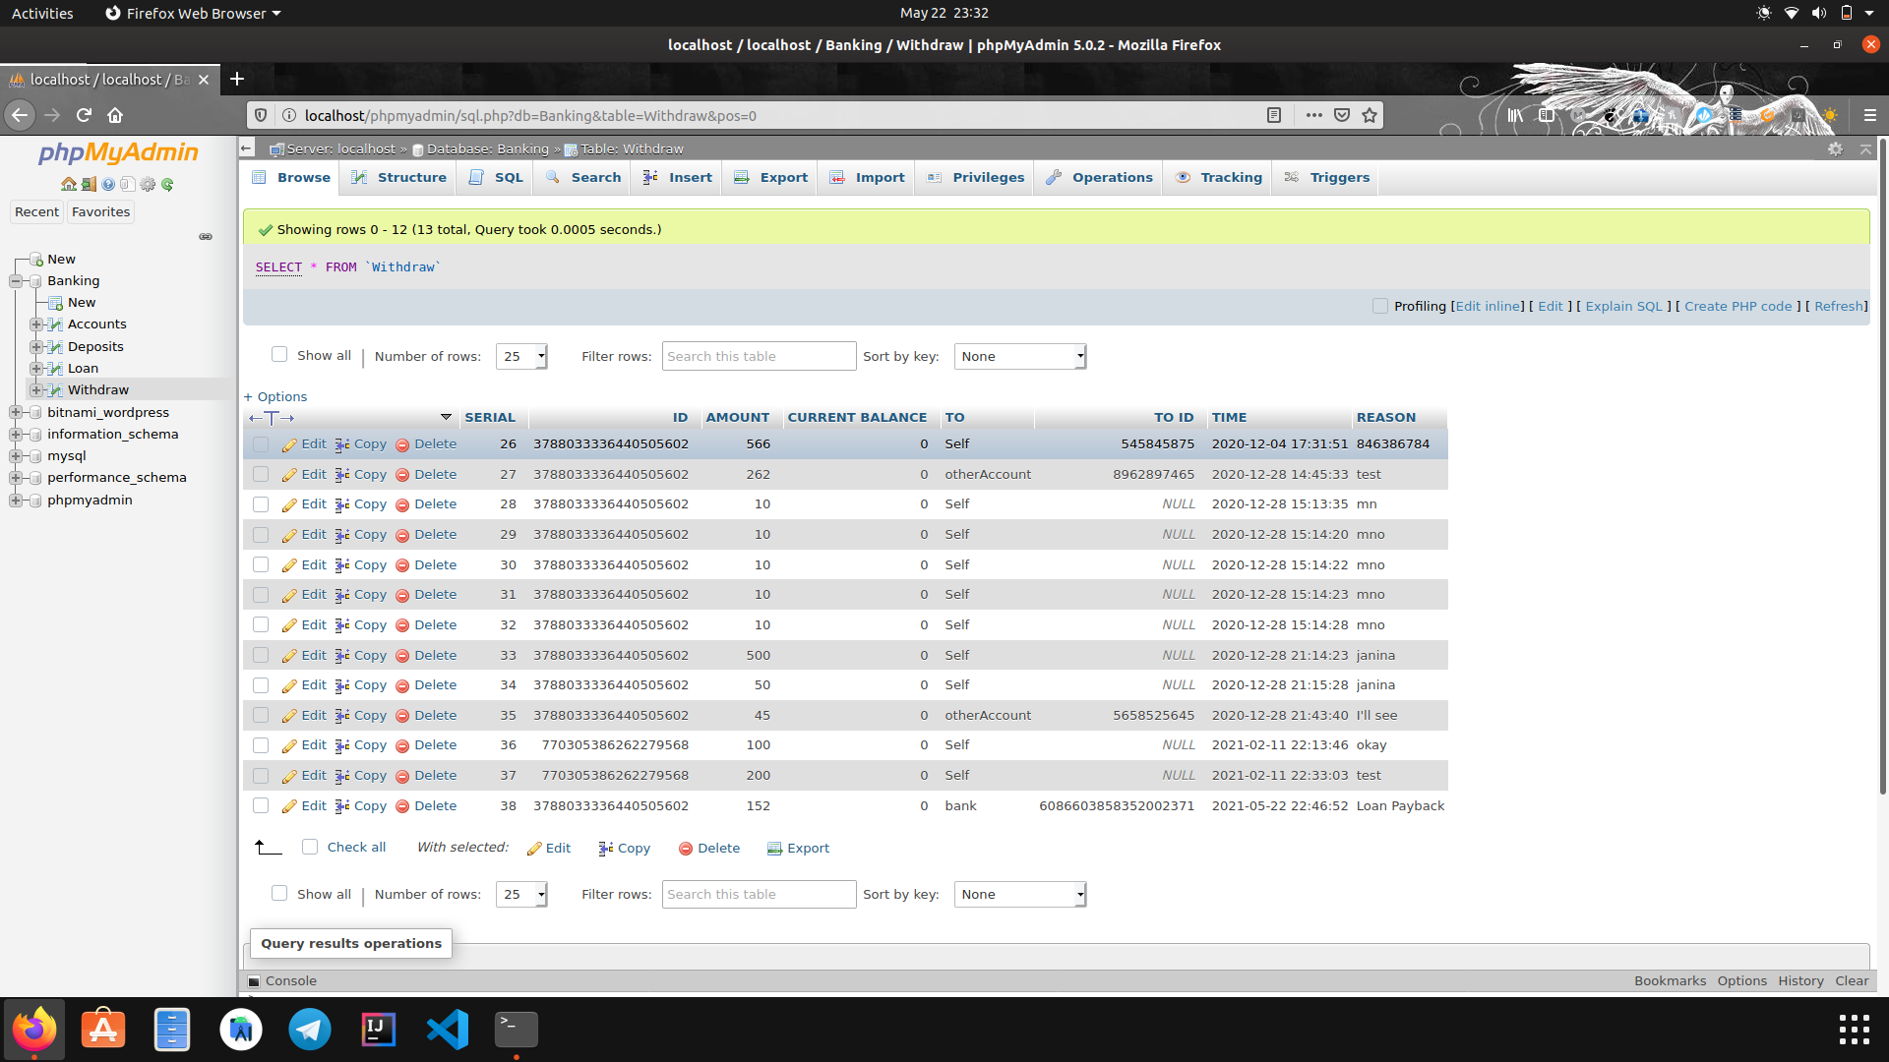Click the red Delete icon for serial 38

pyautogui.click(x=402, y=807)
